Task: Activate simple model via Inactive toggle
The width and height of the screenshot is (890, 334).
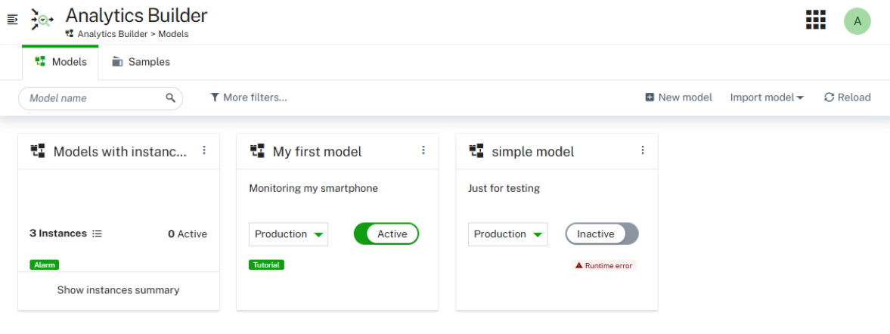Action: coord(602,233)
